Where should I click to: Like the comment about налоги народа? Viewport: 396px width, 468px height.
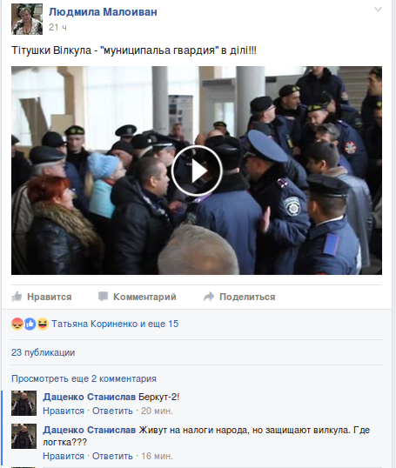(x=64, y=456)
